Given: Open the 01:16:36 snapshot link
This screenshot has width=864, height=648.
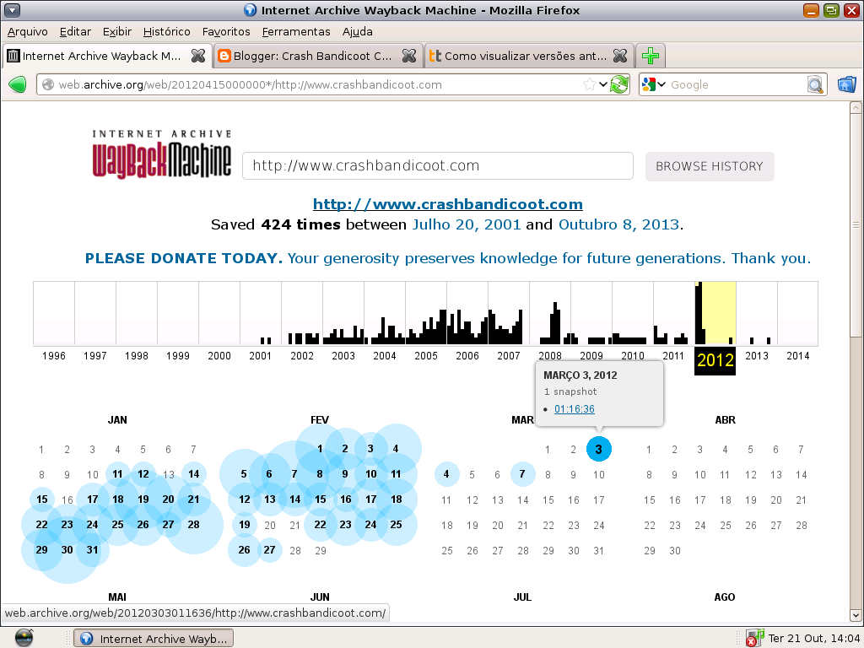Looking at the screenshot, I should pos(574,409).
